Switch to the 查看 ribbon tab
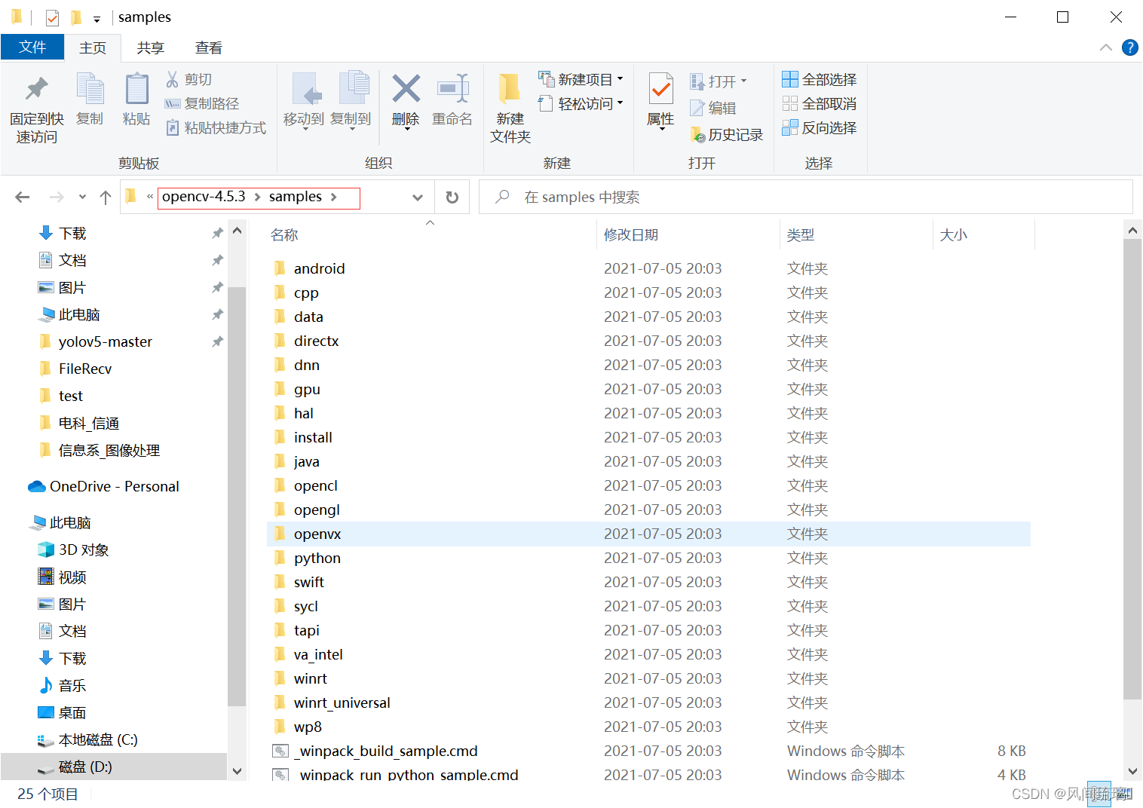Image resolution: width=1143 pixels, height=808 pixels. [208, 47]
